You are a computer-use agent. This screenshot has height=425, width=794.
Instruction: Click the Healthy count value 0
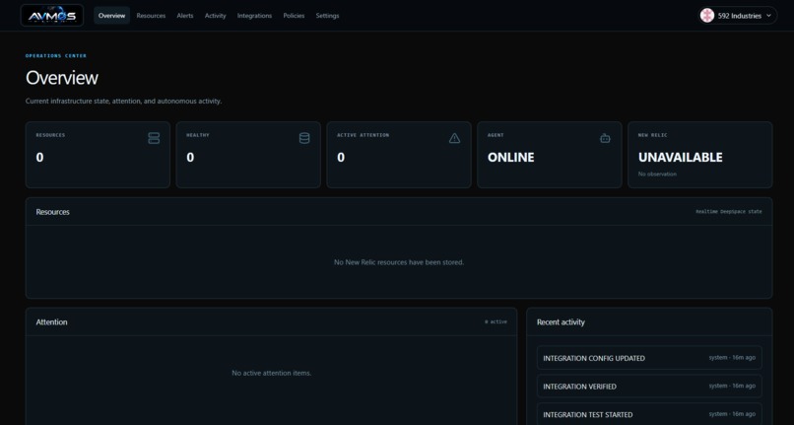coord(190,157)
